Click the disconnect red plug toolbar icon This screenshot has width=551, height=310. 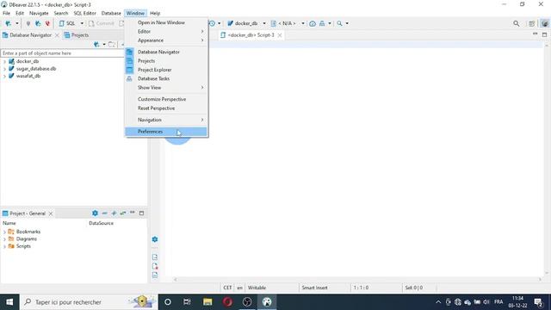pos(47,23)
